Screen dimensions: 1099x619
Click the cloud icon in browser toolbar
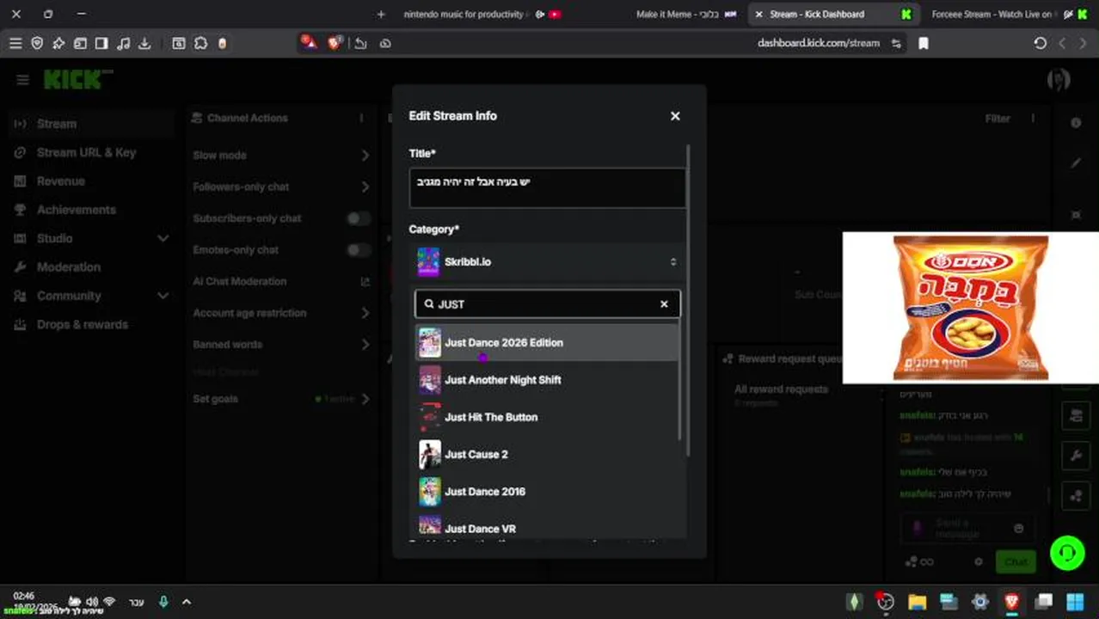pos(385,43)
